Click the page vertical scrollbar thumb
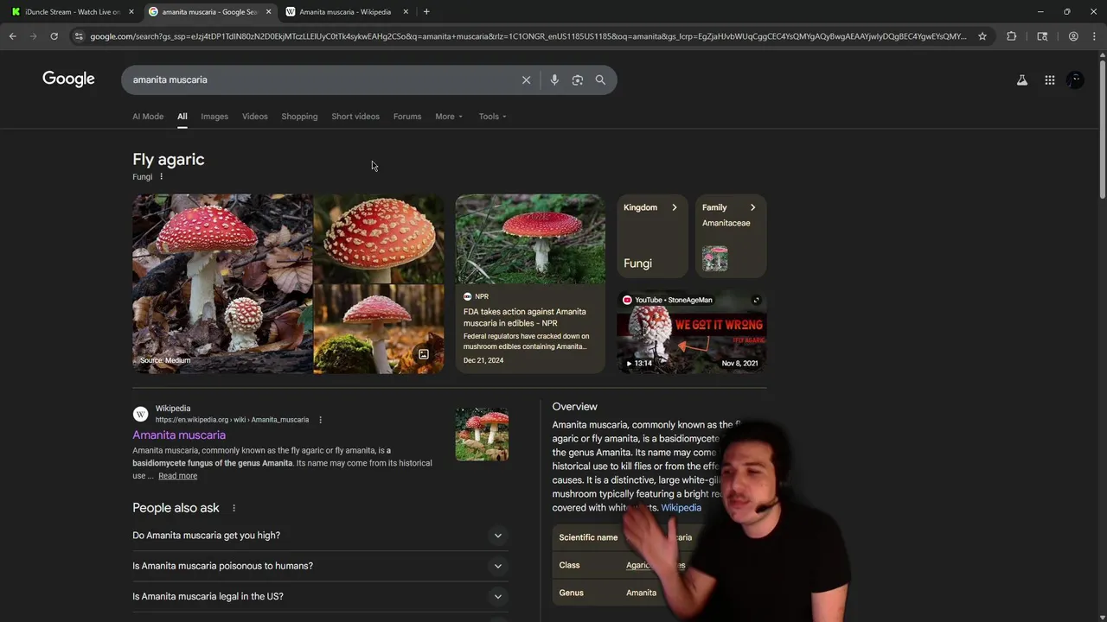Viewport: 1107px width, 622px height. [1102, 130]
